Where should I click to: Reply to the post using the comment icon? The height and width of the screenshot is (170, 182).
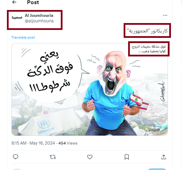(16, 157)
